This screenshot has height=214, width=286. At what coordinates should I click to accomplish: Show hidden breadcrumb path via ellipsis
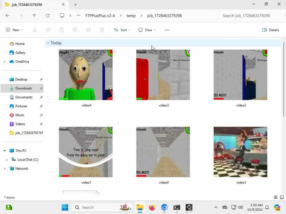[x=78, y=16]
